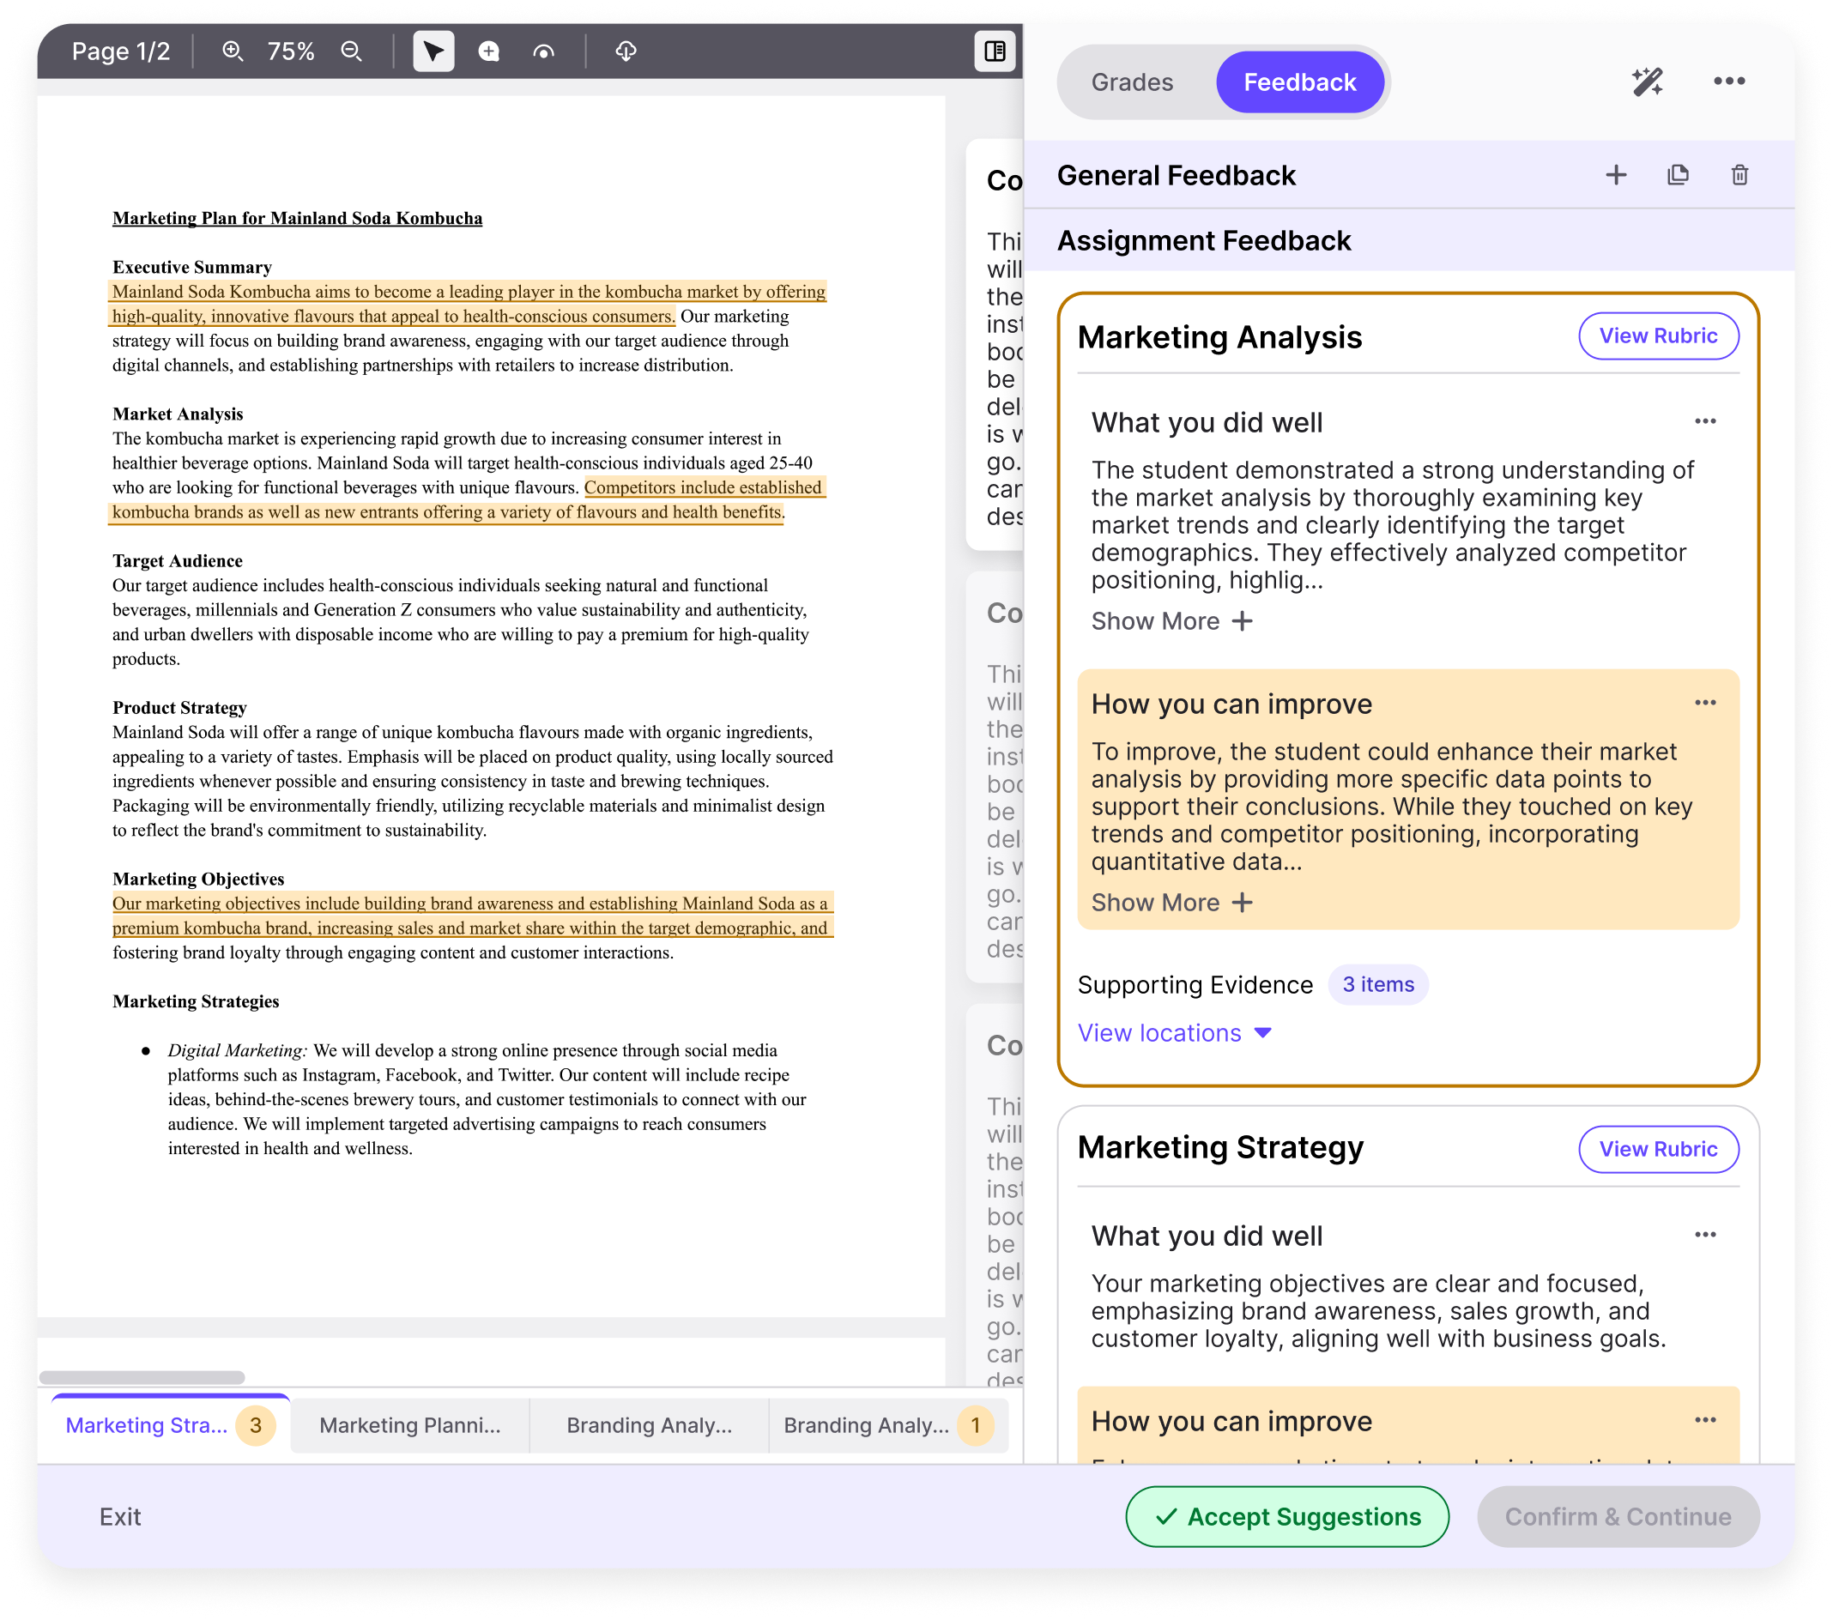The image size is (1833, 1620).
Task: Open the Marketing Stra... document tab
Action: pyautogui.click(x=171, y=1424)
